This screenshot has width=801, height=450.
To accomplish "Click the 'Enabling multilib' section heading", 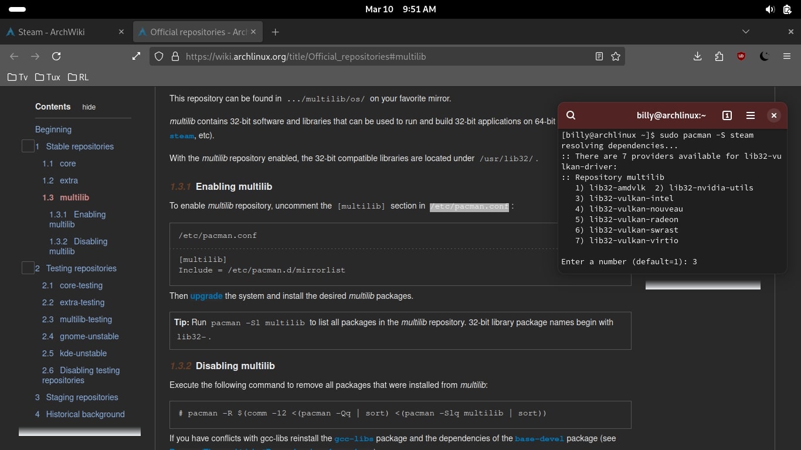I will [234, 186].
